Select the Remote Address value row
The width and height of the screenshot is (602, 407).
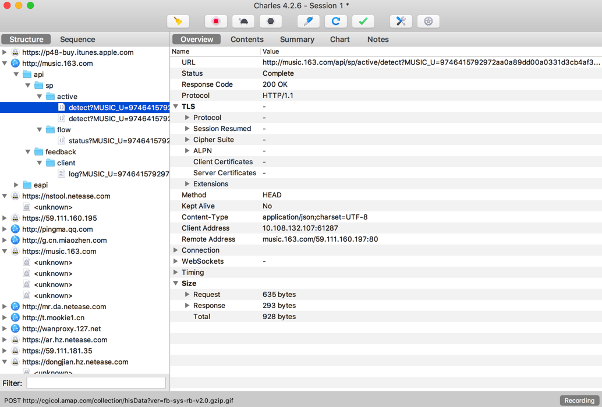click(x=386, y=239)
